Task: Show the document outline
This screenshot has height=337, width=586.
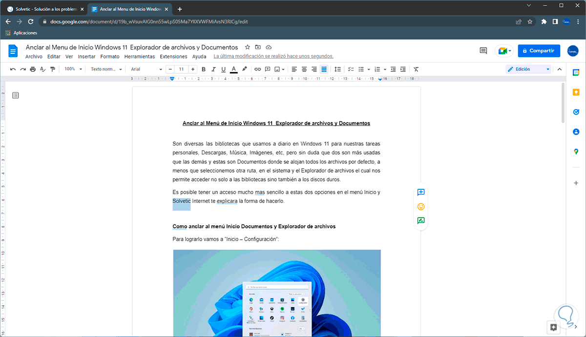Action: pos(16,95)
